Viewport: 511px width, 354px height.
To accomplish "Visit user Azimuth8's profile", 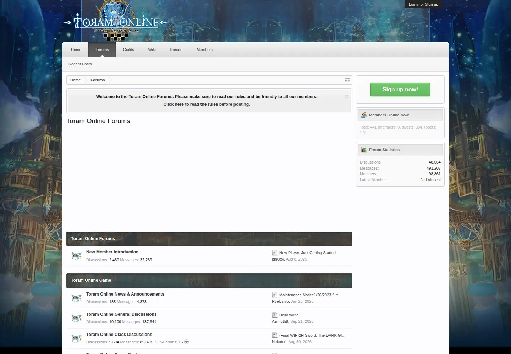I will [280, 321].
